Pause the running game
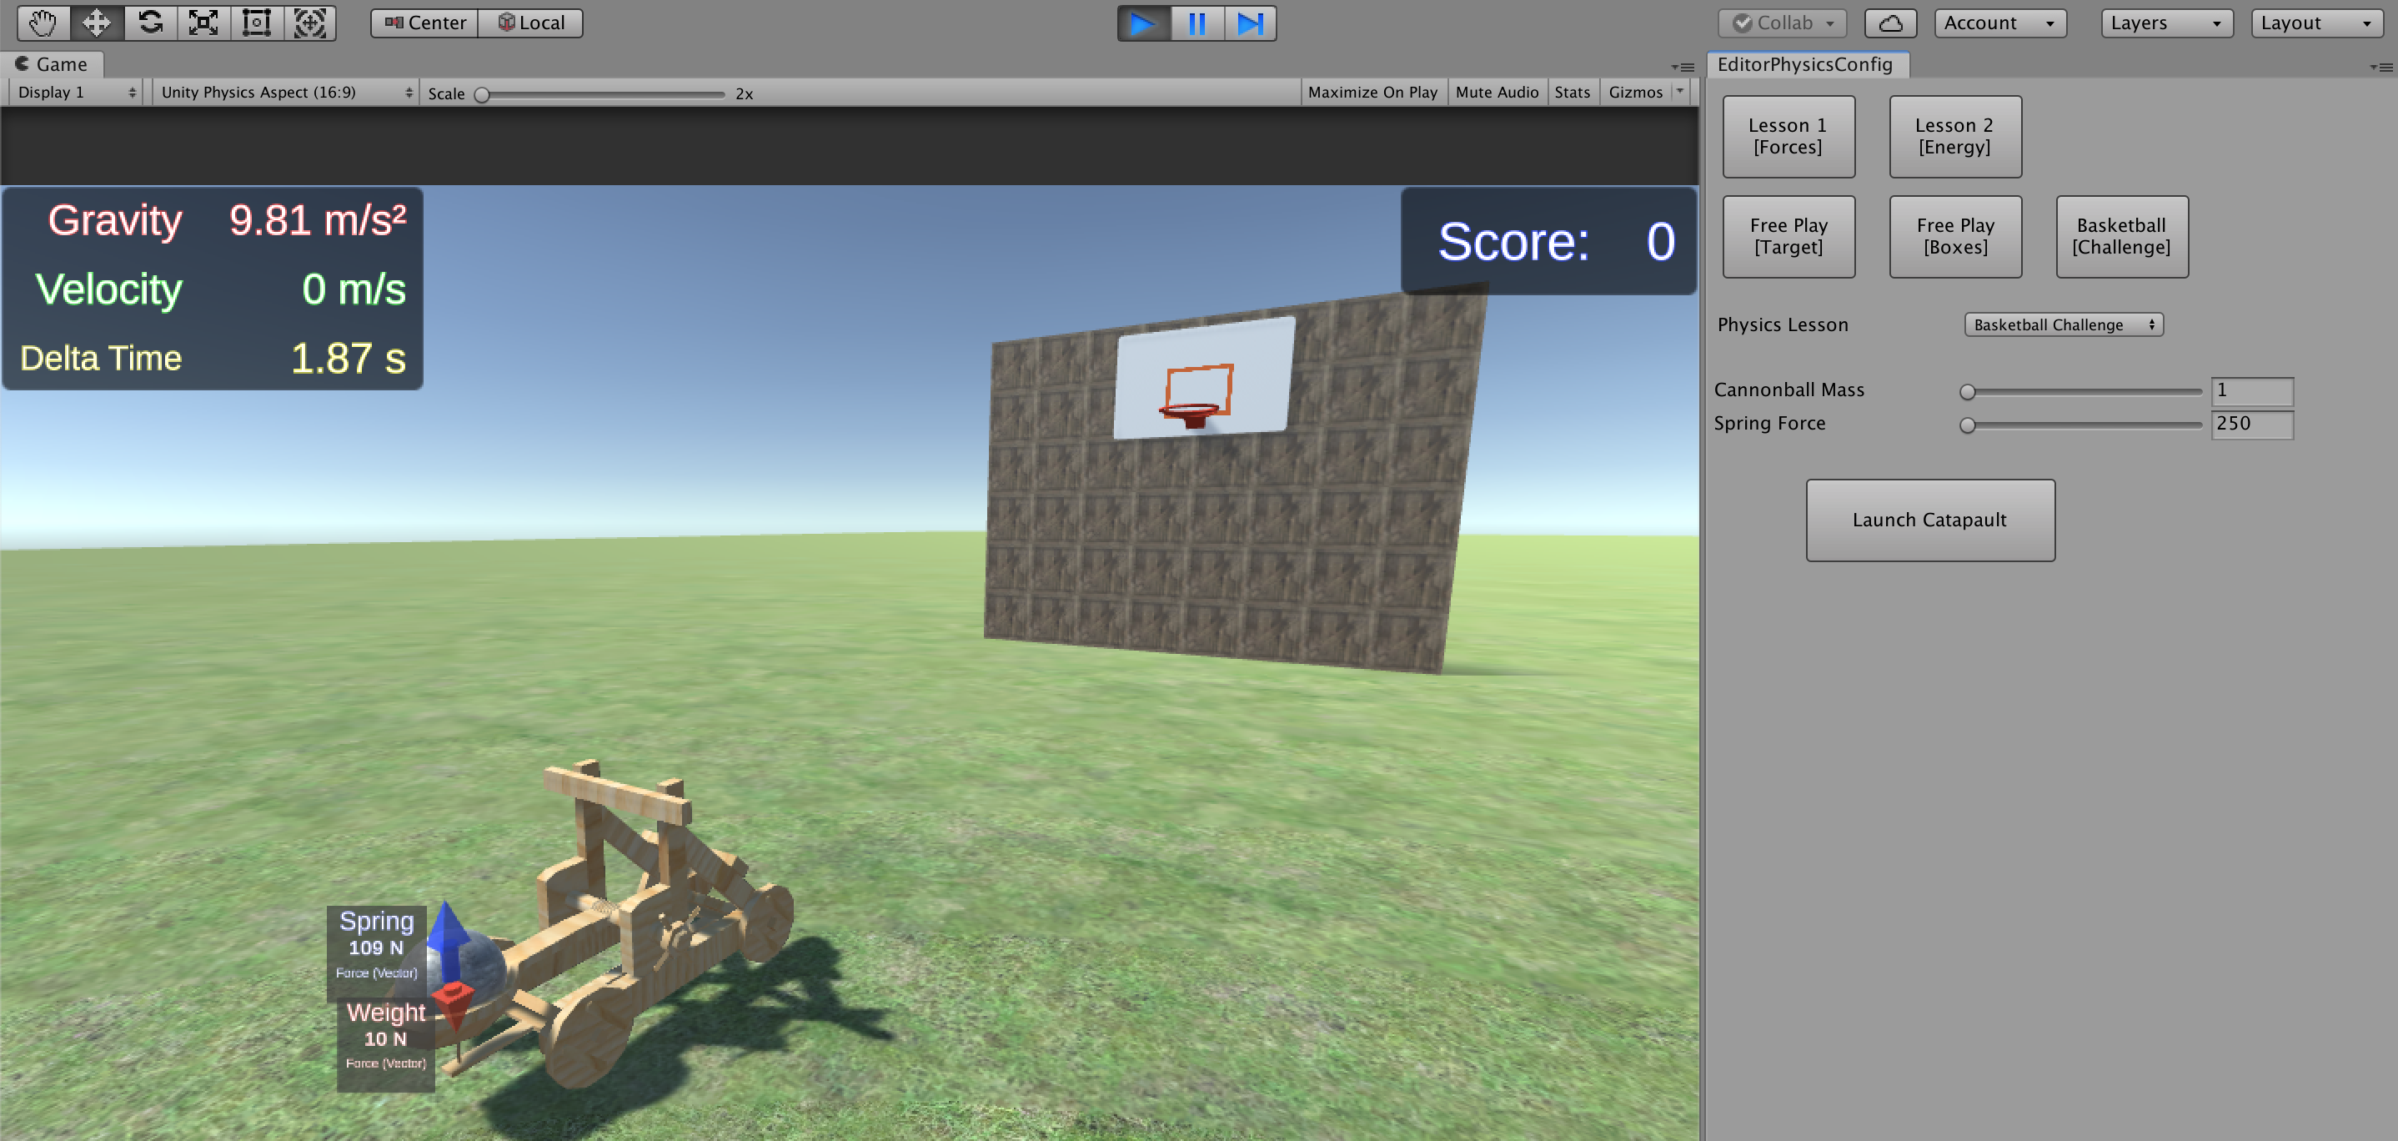Image resolution: width=2398 pixels, height=1141 pixels. click(1196, 23)
